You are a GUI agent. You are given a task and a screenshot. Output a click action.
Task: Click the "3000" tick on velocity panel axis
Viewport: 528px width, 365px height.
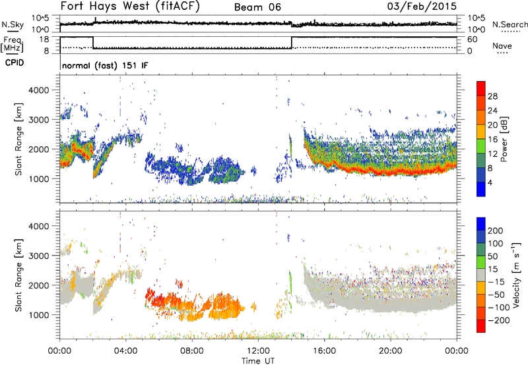tap(39, 256)
